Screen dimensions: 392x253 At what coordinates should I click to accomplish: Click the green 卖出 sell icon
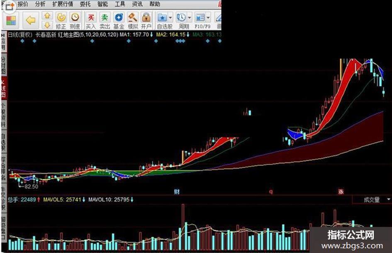click(105, 17)
